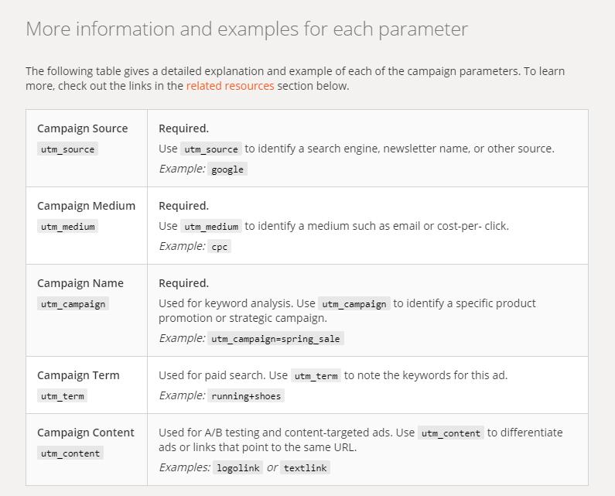Click the Campaign Content row label
This screenshot has height=496, width=615.
86,433
